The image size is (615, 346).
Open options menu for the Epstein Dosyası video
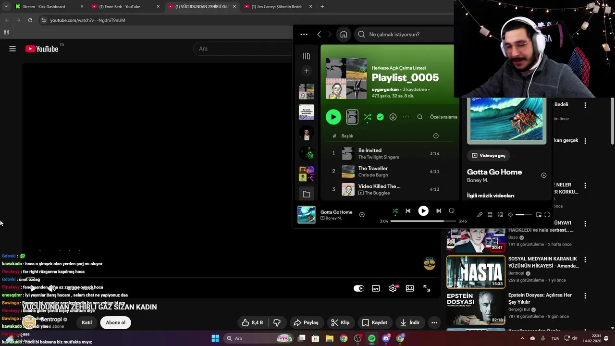(x=585, y=296)
